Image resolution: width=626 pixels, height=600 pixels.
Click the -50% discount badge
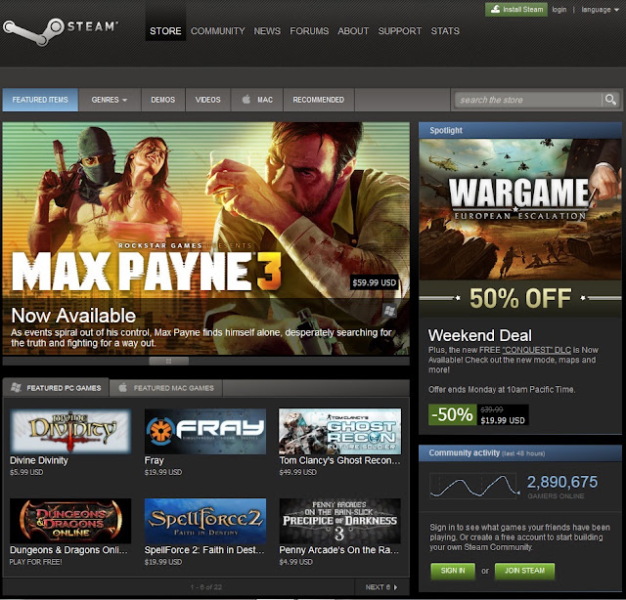point(452,414)
